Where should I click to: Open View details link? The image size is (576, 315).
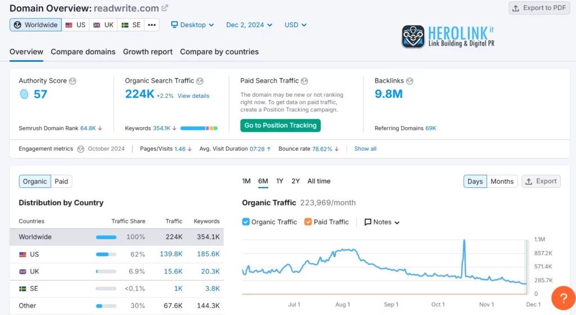coord(193,96)
